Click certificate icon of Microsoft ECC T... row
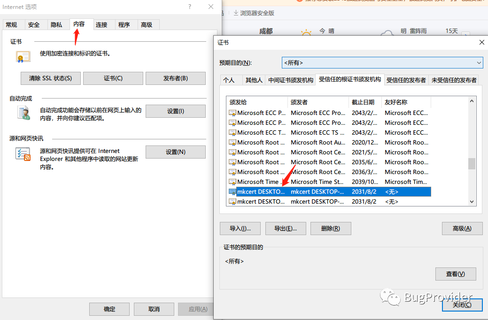 pyautogui.click(x=232, y=133)
